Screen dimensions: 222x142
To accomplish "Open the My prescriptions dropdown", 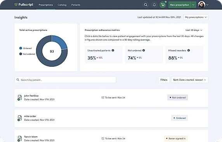I will click(x=196, y=17).
